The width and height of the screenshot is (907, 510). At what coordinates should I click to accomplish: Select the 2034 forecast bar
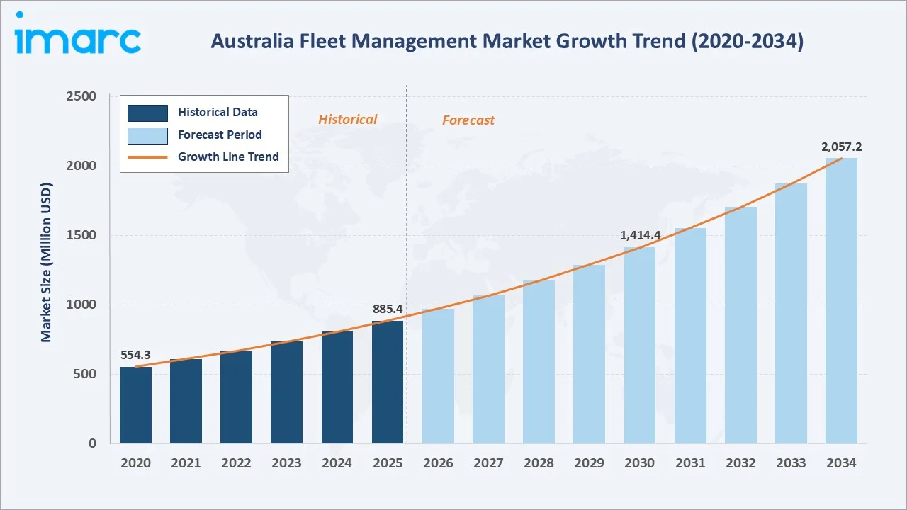[842, 301]
